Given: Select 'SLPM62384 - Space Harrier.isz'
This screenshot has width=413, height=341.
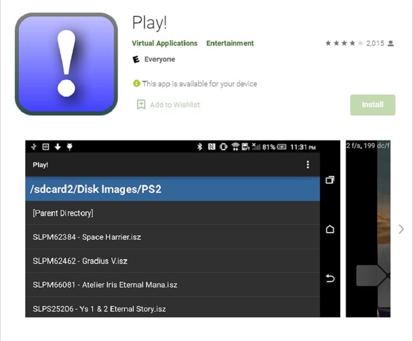Looking at the screenshot, I should (x=172, y=237).
